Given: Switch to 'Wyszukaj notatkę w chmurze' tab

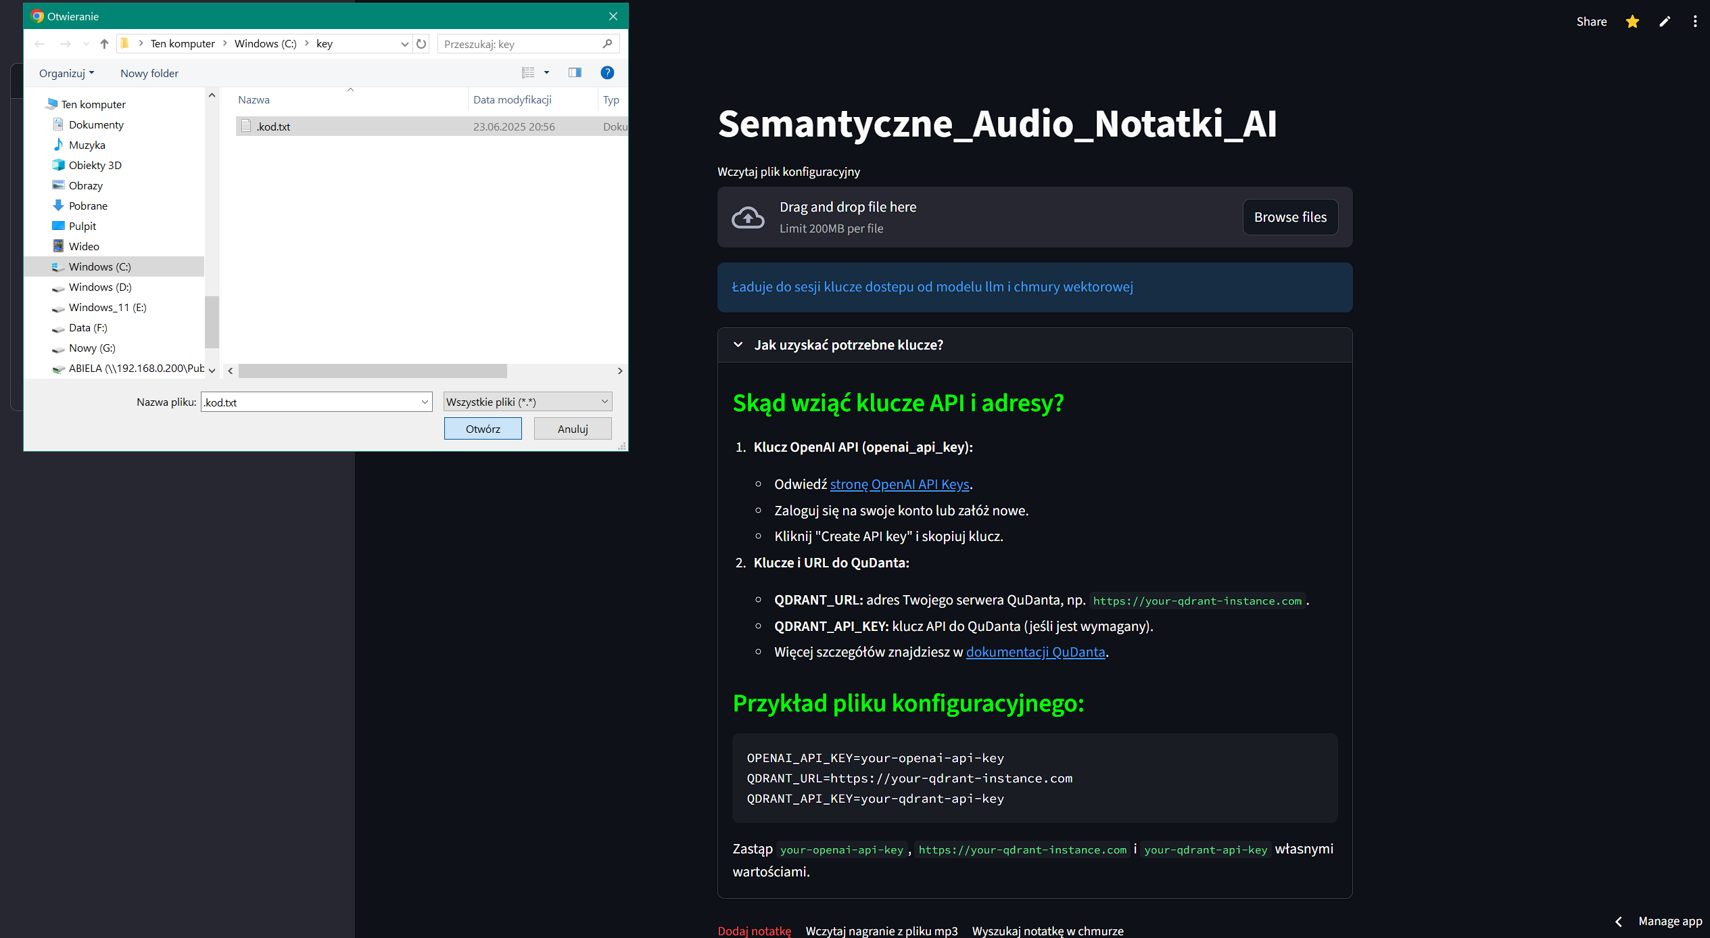Looking at the screenshot, I should pyautogui.click(x=1047, y=931).
